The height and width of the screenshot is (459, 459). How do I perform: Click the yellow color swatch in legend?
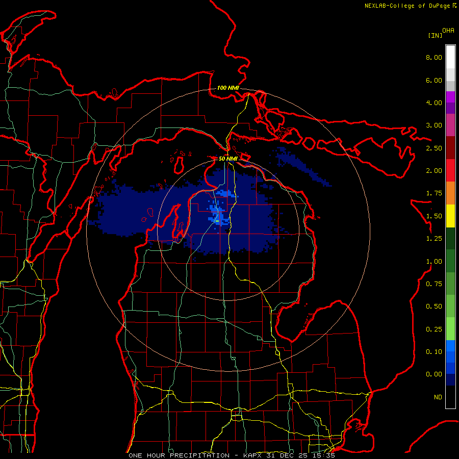[450, 216]
